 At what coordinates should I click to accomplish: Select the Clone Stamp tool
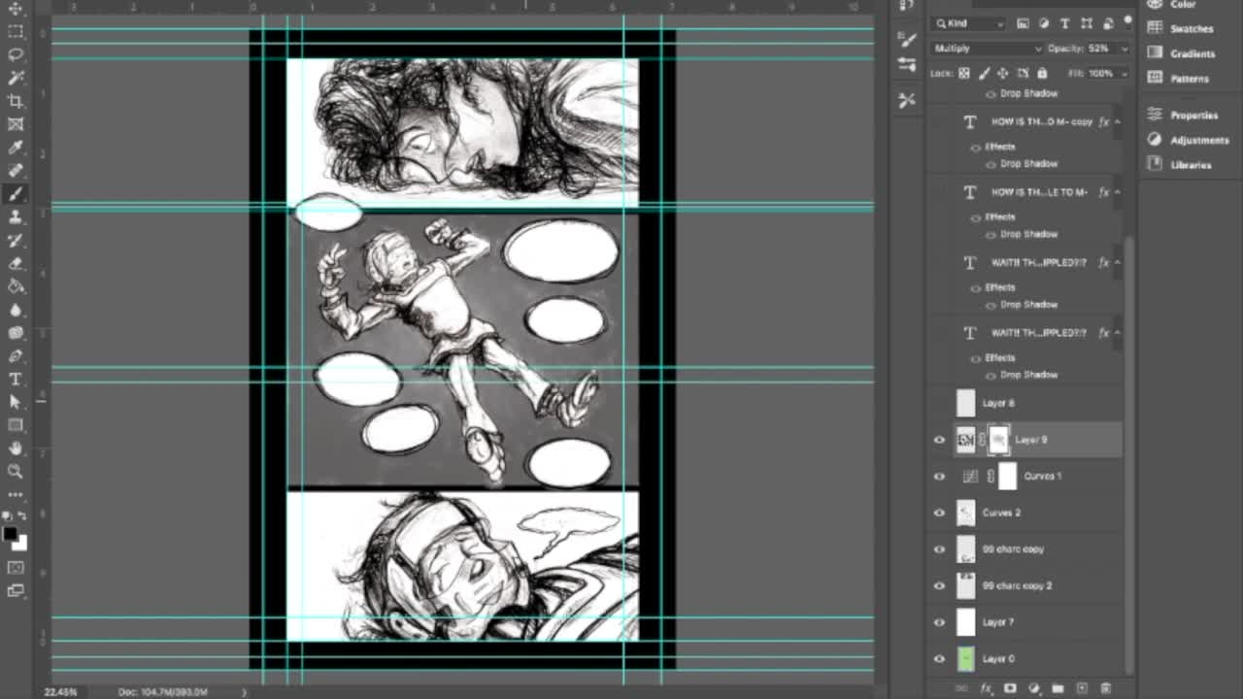click(16, 217)
